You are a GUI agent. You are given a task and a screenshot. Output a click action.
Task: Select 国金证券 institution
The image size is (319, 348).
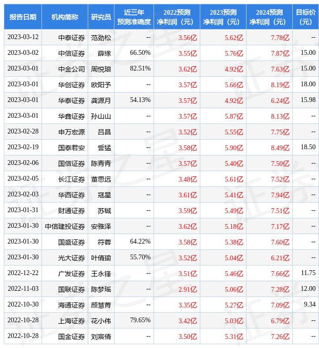72,337
